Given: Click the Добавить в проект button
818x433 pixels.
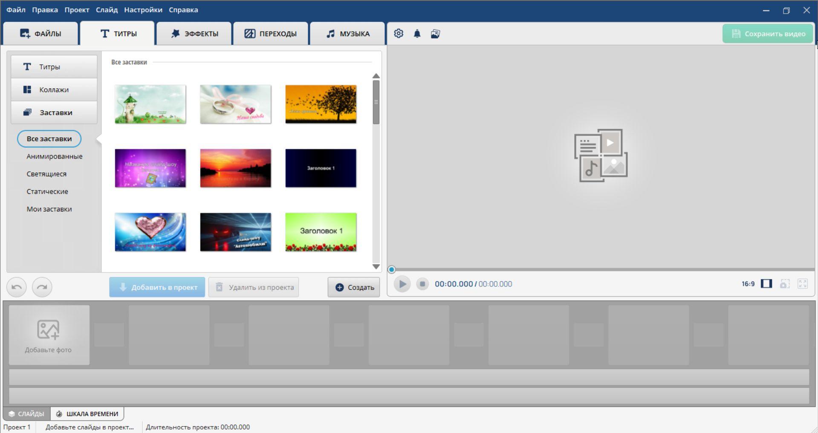Looking at the screenshot, I should 157,287.
